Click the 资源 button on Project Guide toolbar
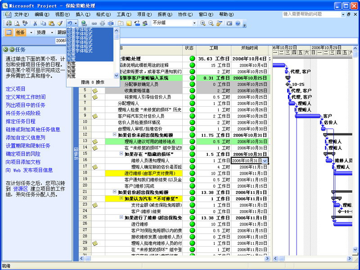Viewport: 360px width, 270px height. [x=41, y=32]
